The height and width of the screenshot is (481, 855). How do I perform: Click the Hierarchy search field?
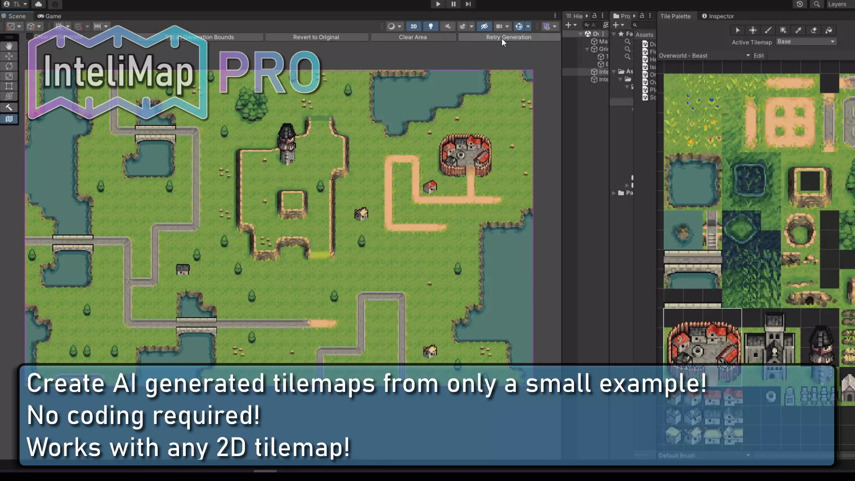tap(593, 25)
